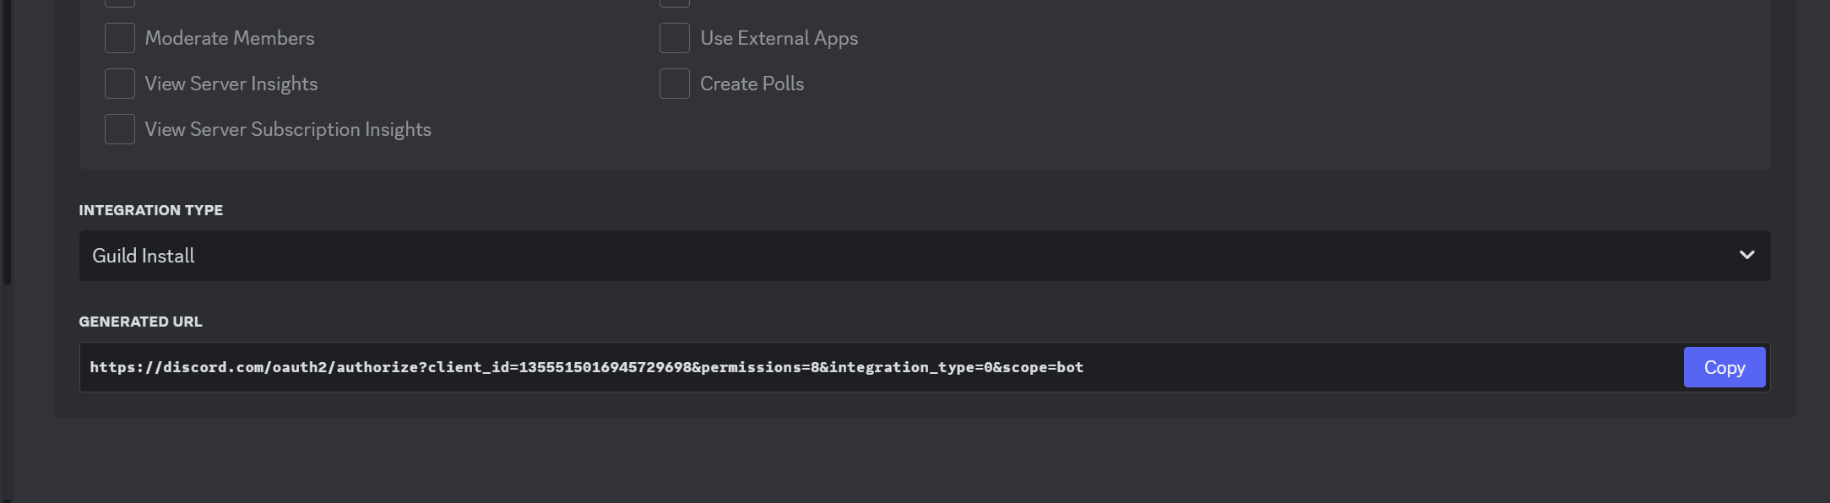
Task: Click the page scrollbar on the left edge
Action: pos(7,143)
